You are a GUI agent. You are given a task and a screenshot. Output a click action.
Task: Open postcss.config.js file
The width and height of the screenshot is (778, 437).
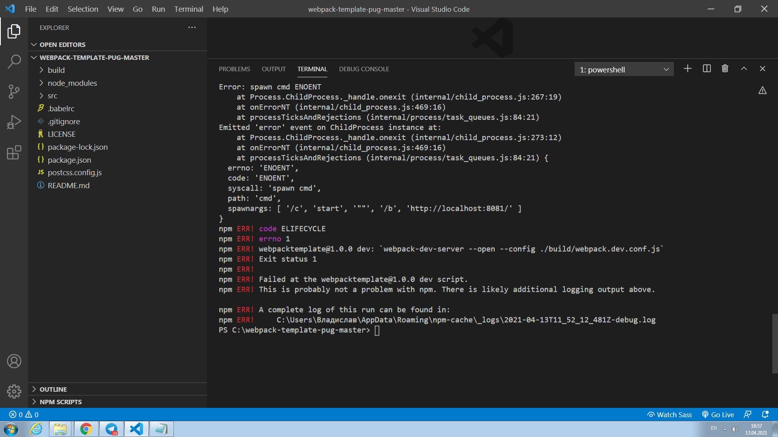[118, 172]
